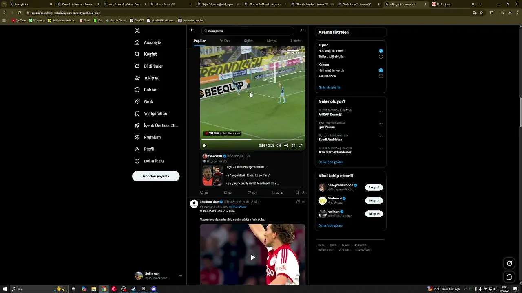
Task: Switch to the "Rafael Leao" browser tab
Action: [360, 4]
